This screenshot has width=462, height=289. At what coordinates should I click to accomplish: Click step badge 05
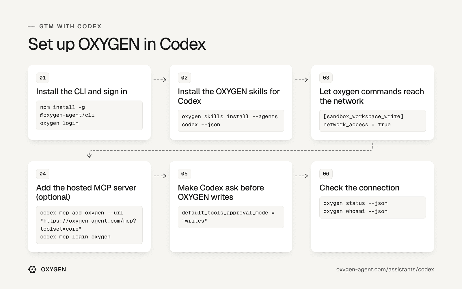(x=185, y=174)
